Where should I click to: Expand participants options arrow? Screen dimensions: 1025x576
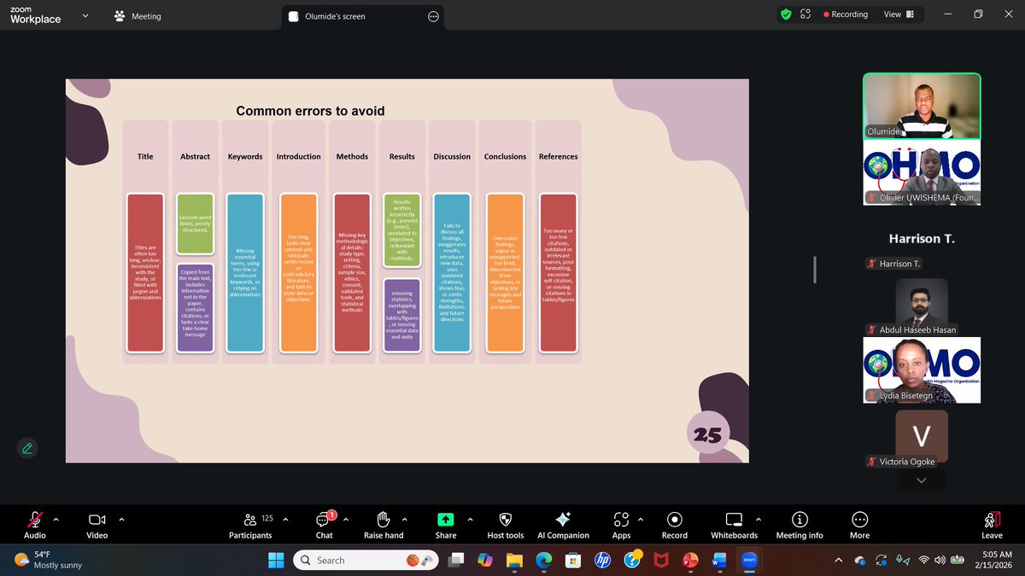285,519
